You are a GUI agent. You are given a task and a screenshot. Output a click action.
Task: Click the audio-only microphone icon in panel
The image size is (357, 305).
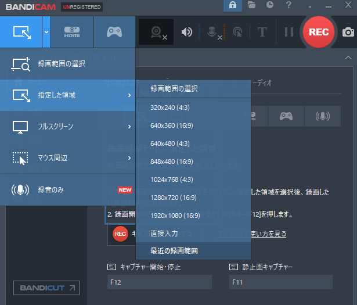323,116
